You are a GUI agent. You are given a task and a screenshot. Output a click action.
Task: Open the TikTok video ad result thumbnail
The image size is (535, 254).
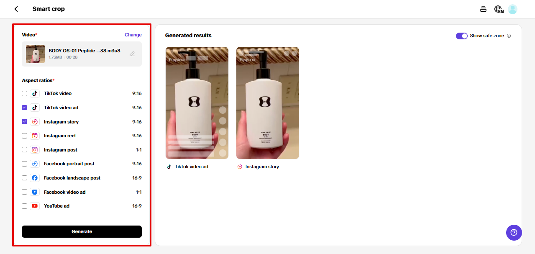[x=197, y=103]
